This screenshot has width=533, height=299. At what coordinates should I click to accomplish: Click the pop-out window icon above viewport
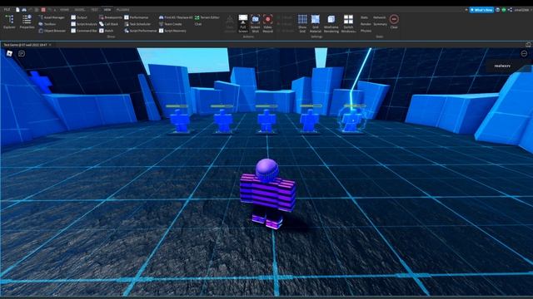pyautogui.click(x=528, y=44)
